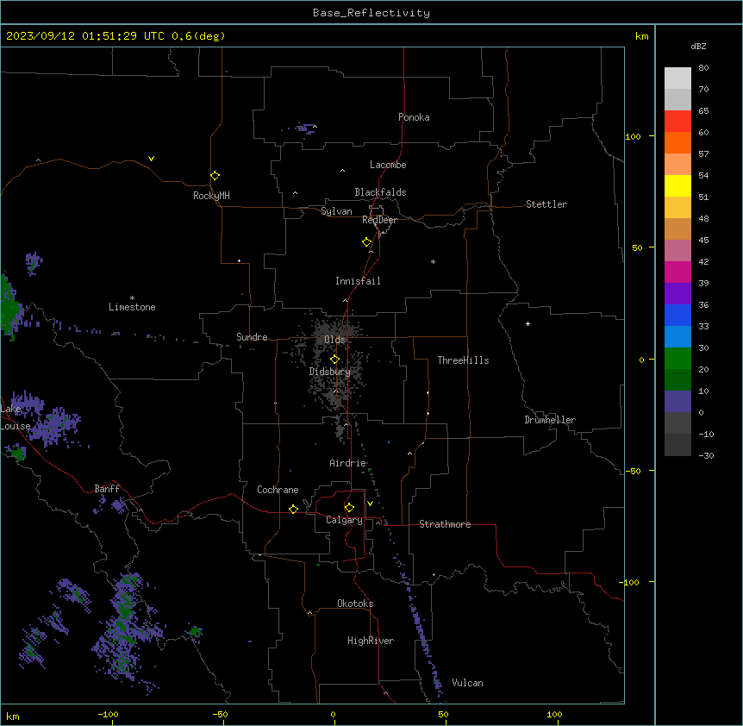
Task: Pick the magenta swatch in dBZ legend
Action: [677, 272]
